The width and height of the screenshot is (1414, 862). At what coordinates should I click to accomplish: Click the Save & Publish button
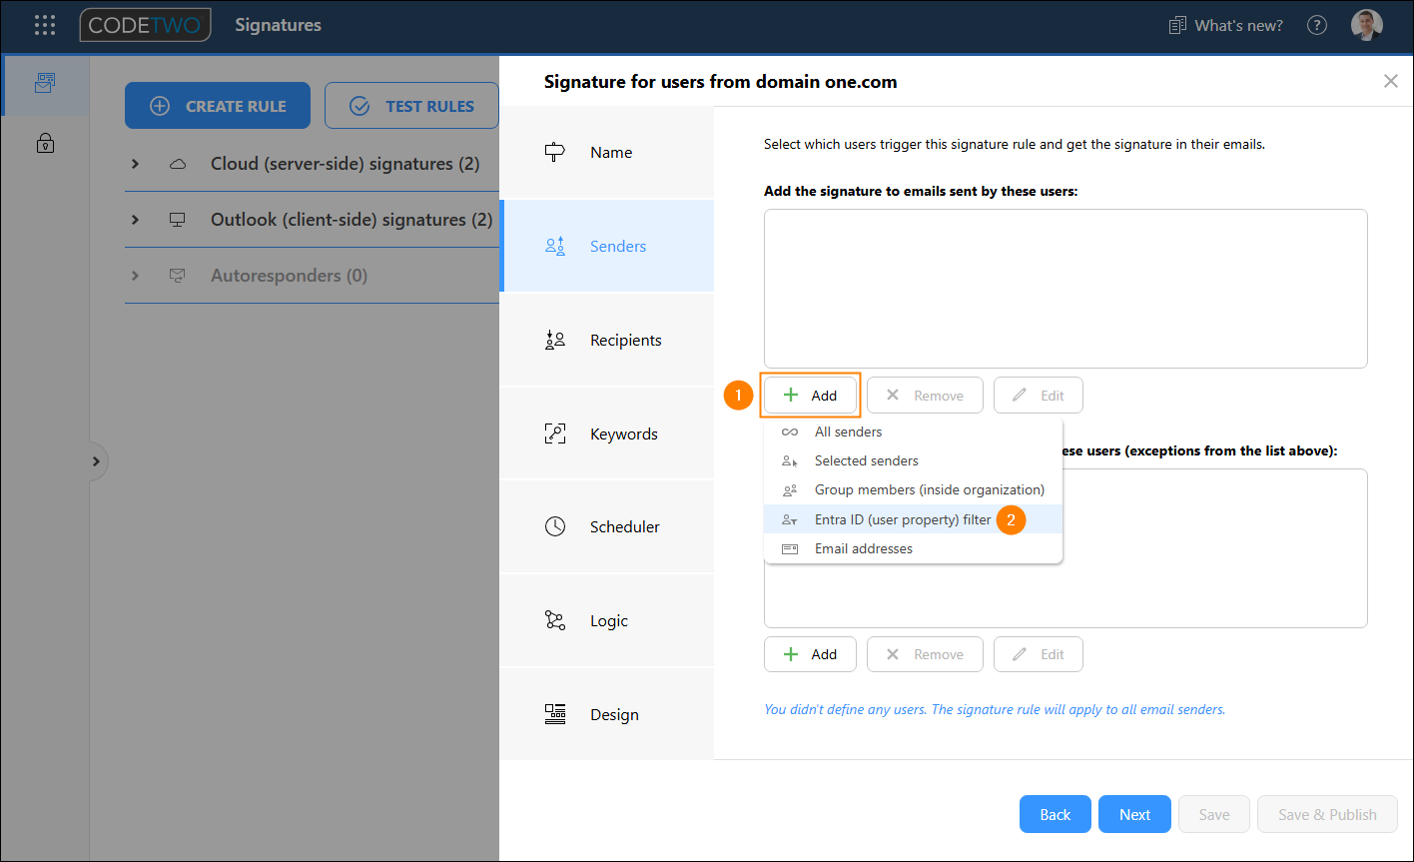1327,814
